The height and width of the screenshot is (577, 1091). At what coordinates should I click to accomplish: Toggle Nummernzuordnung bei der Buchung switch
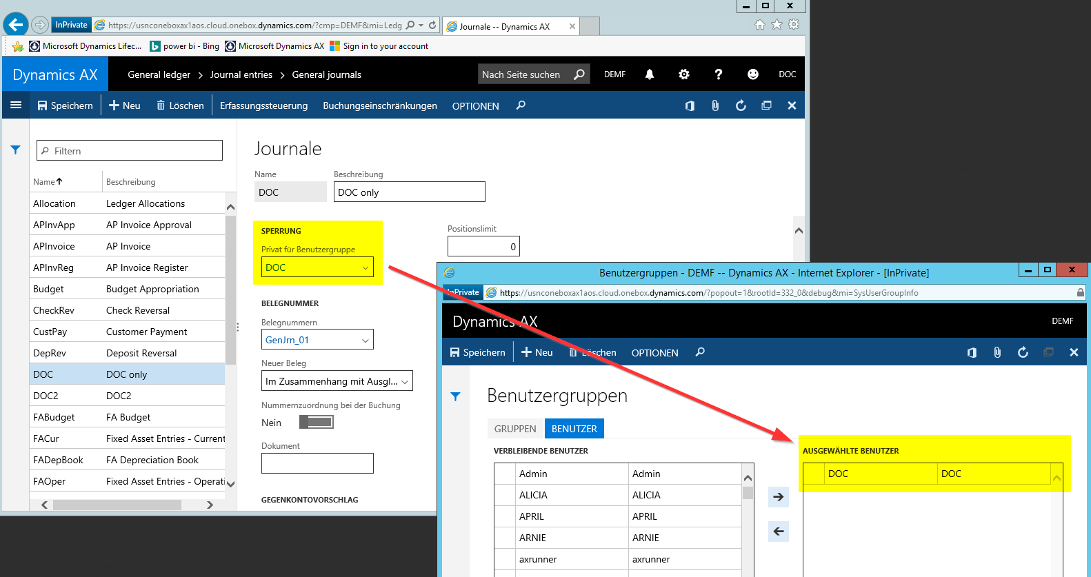click(x=316, y=422)
